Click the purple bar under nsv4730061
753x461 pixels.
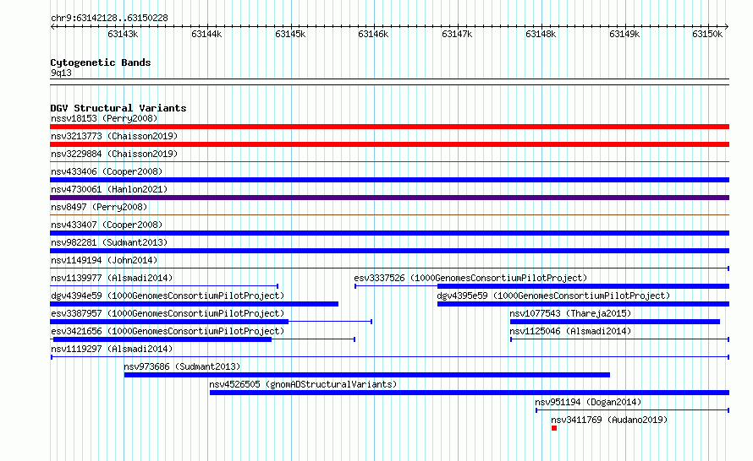coord(389,198)
